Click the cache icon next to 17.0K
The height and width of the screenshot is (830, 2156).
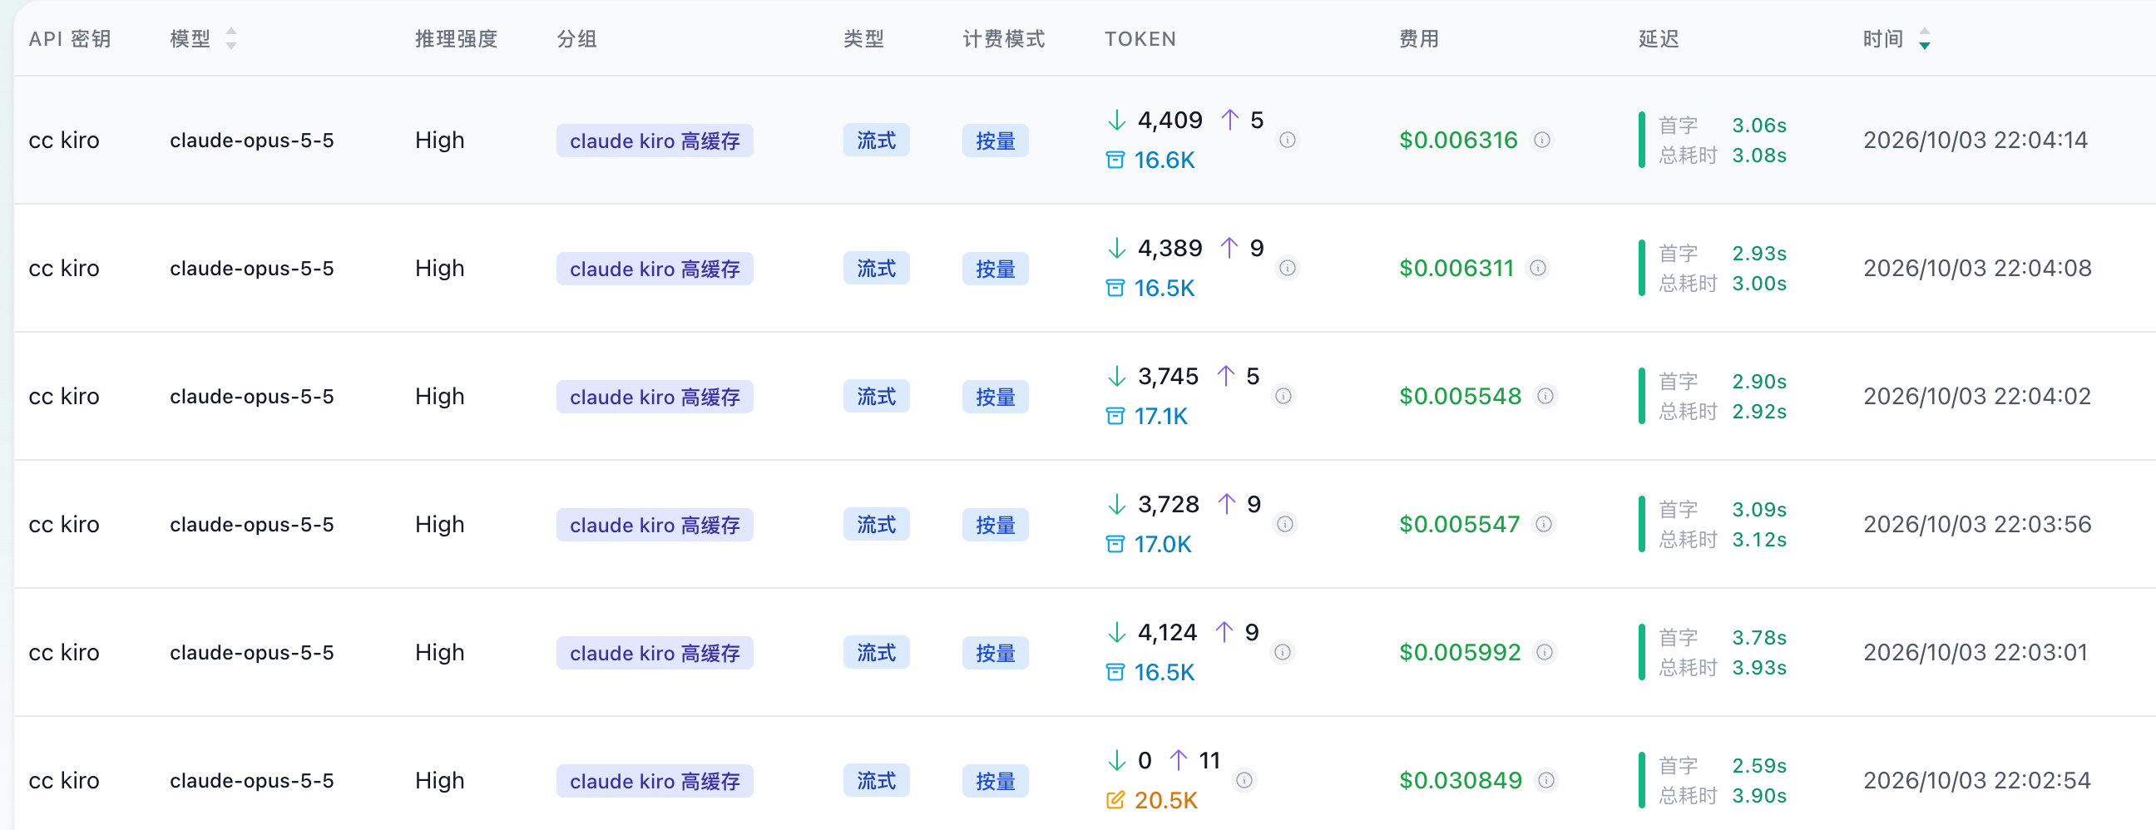[1115, 544]
